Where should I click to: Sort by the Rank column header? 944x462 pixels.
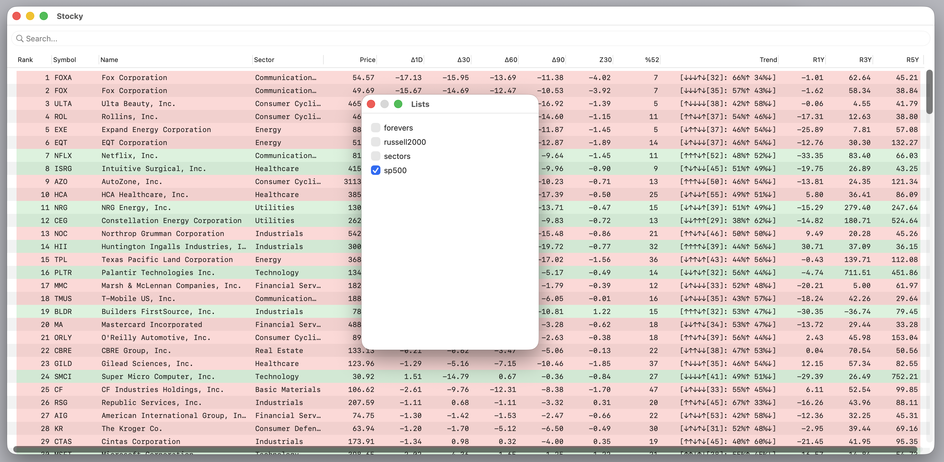click(x=25, y=60)
